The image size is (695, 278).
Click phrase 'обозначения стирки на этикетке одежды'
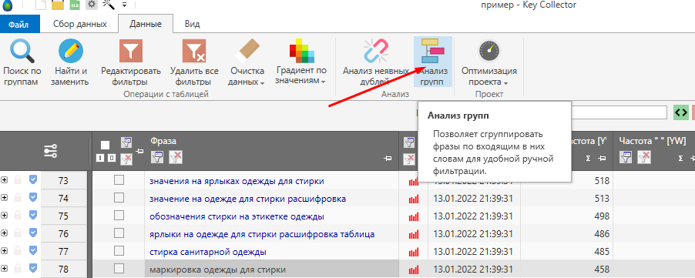tap(237, 216)
